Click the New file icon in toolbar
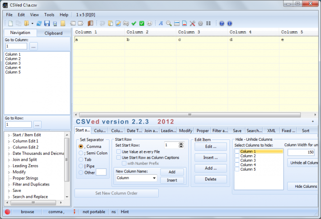Screen dimensions: 321x219 click(x=10, y=24)
